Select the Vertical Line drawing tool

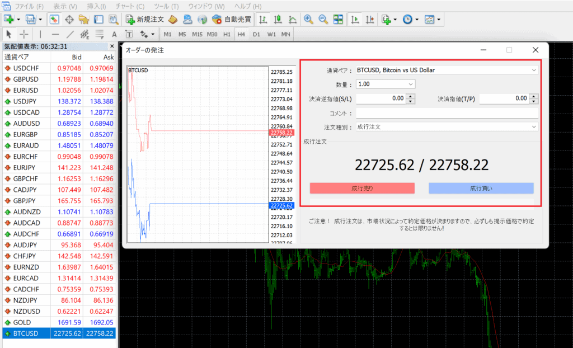click(40, 34)
